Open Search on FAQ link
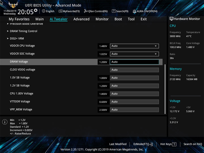204x153 pixels. pos(193,144)
